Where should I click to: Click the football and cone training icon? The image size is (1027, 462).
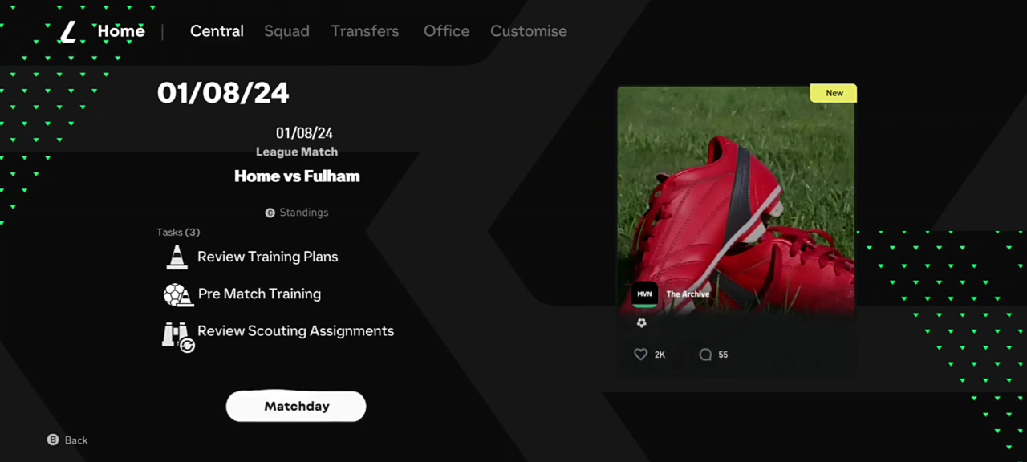(x=178, y=294)
